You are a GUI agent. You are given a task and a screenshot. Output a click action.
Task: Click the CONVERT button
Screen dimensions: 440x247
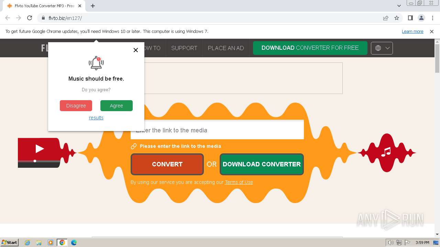point(167,164)
